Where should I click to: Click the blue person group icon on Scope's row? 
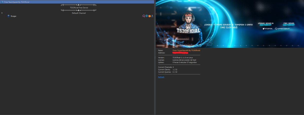tap(152, 16)
